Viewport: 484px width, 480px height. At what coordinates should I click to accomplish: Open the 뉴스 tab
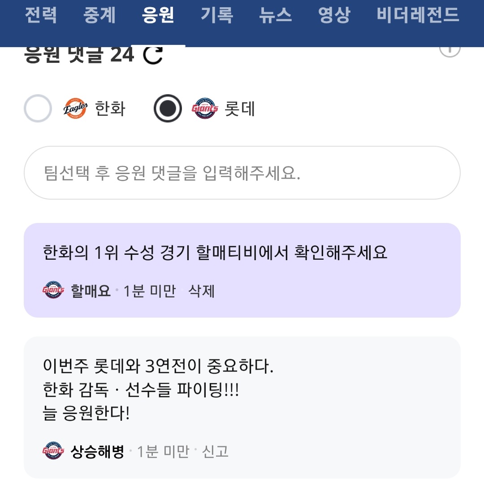tap(275, 16)
